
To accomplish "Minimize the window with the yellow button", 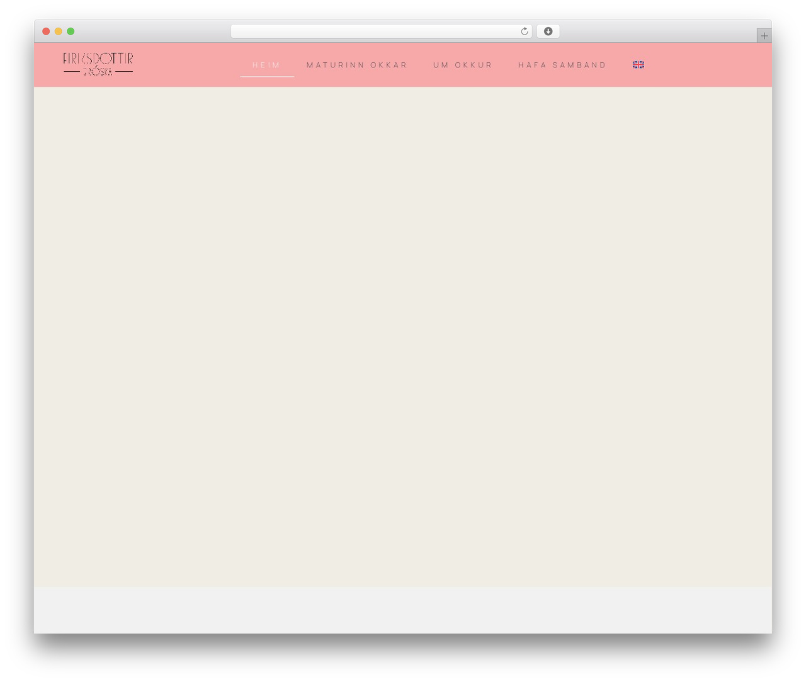I will (x=59, y=31).
